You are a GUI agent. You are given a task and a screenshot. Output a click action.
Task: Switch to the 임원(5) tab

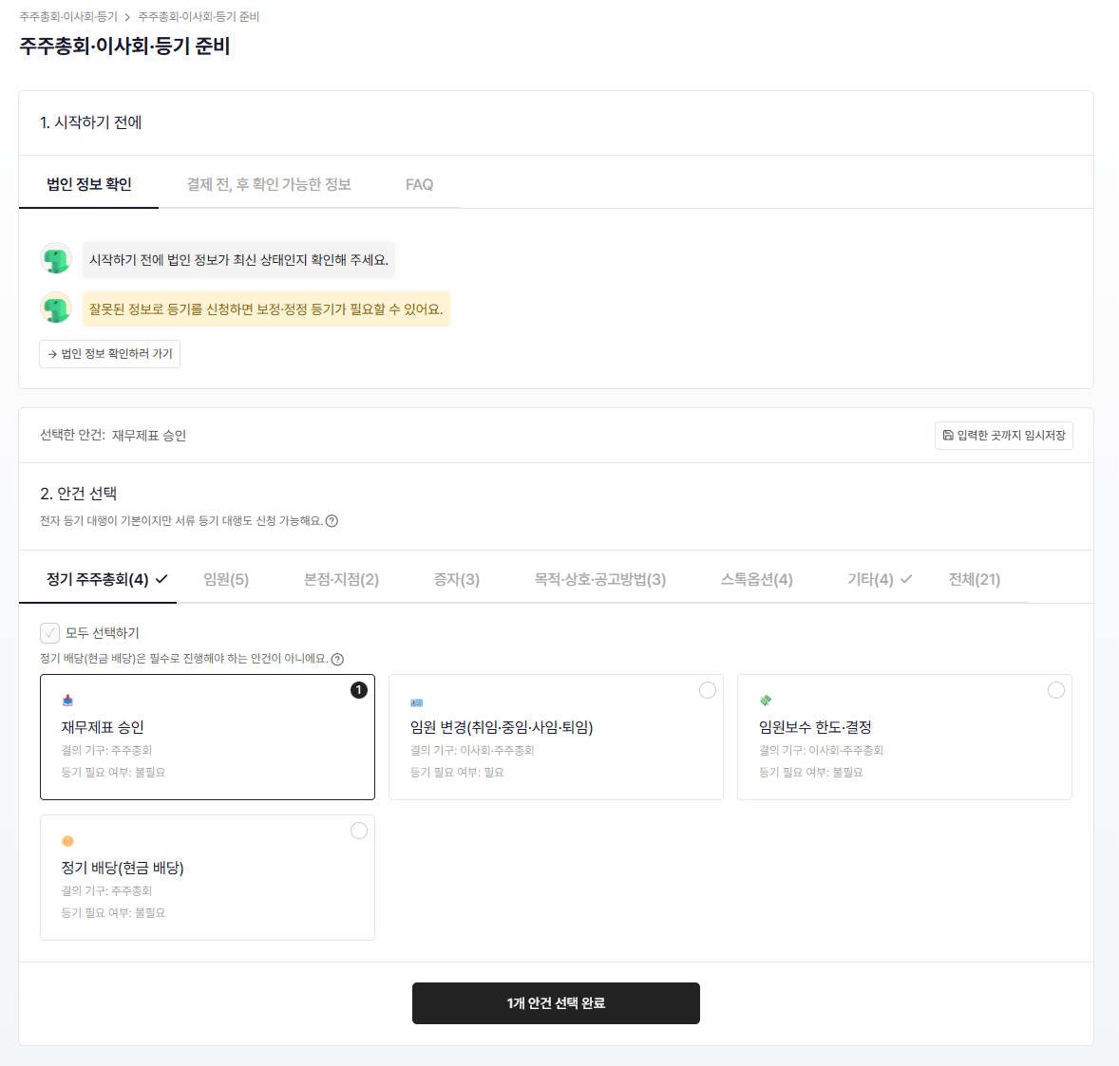pyautogui.click(x=226, y=580)
